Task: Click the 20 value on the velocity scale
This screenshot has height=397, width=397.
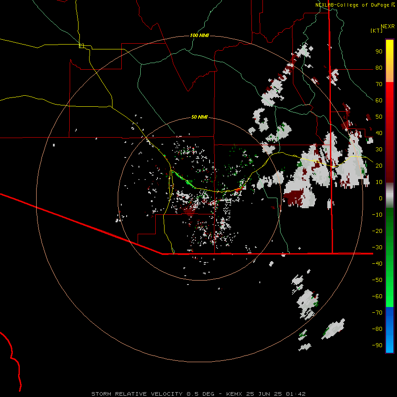Action: [379, 165]
